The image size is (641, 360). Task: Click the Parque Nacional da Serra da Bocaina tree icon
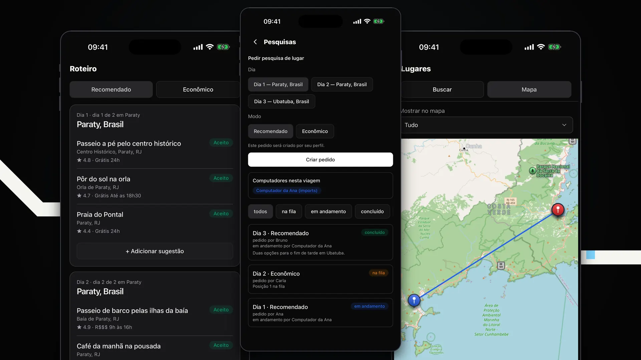tap(532, 171)
